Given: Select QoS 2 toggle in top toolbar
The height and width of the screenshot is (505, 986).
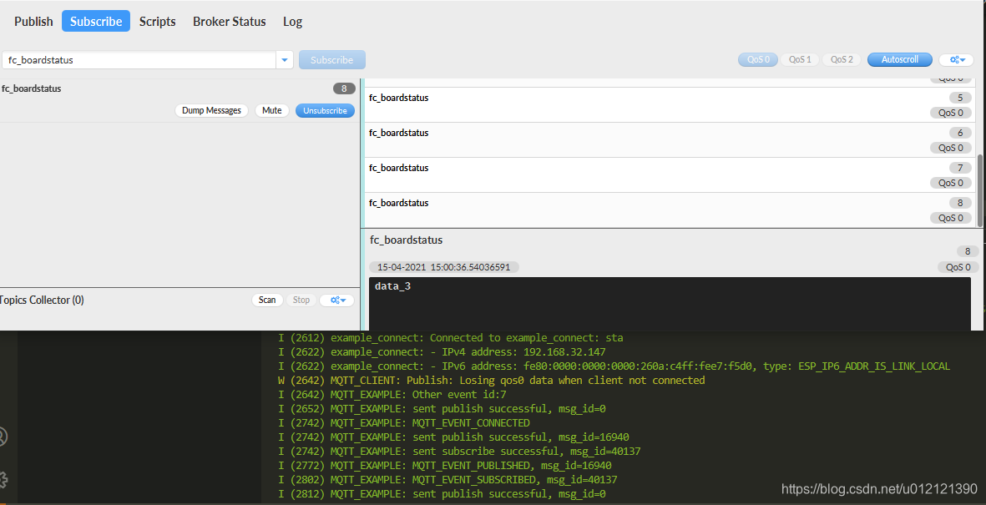Looking at the screenshot, I should point(842,60).
